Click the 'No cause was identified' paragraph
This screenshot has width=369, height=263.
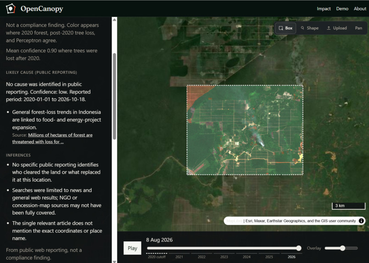pos(48,92)
